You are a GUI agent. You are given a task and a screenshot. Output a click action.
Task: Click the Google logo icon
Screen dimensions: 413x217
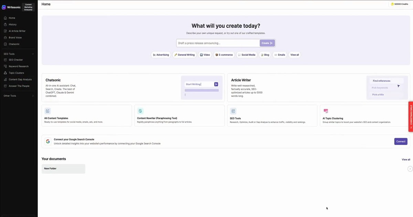pos(47,141)
